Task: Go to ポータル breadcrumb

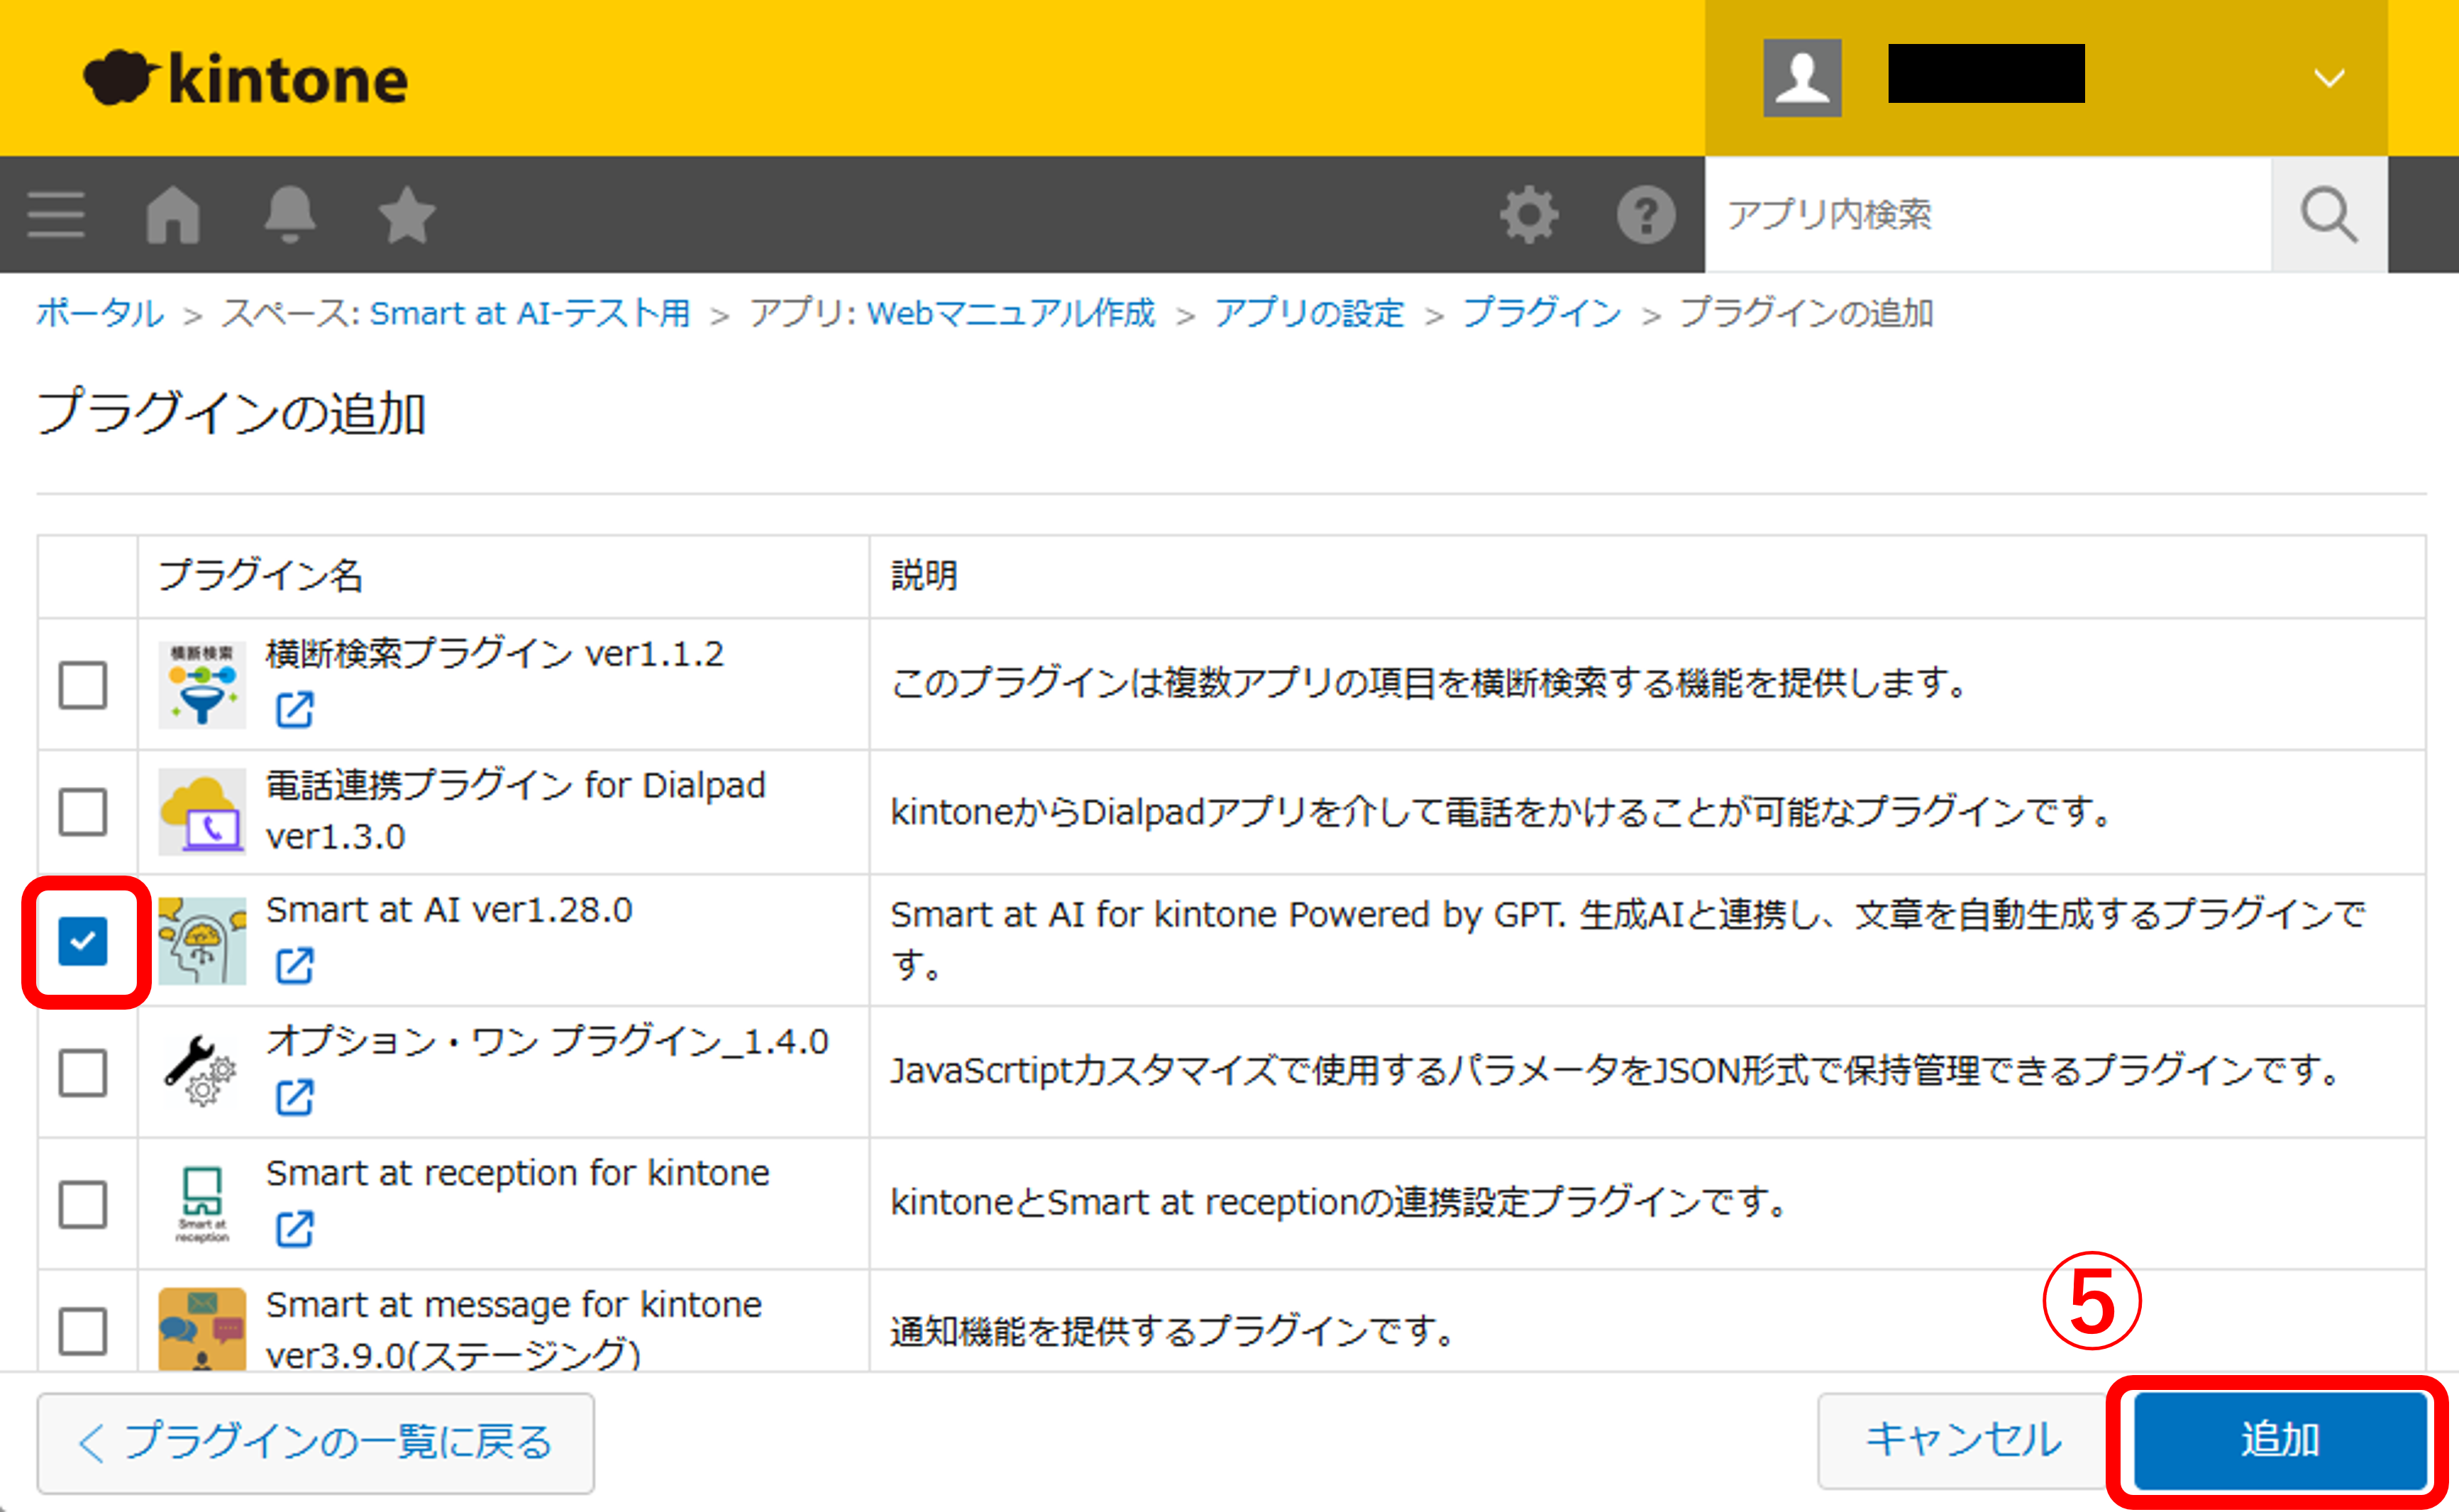Action: pos(100,313)
